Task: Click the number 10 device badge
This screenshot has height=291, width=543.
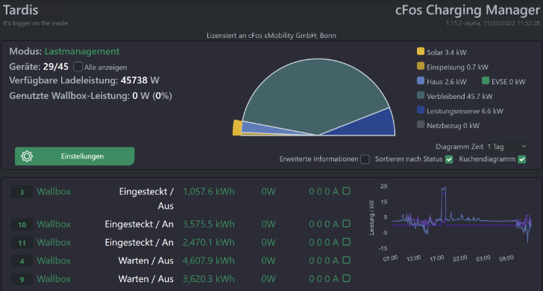Action: click(x=22, y=225)
